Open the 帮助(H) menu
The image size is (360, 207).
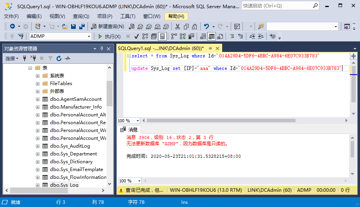(176, 16)
